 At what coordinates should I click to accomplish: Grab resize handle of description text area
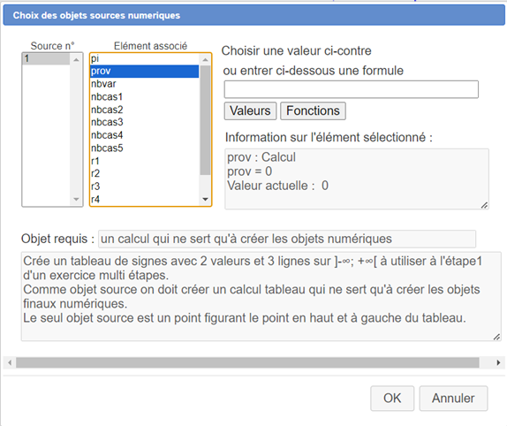tap(497, 337)
